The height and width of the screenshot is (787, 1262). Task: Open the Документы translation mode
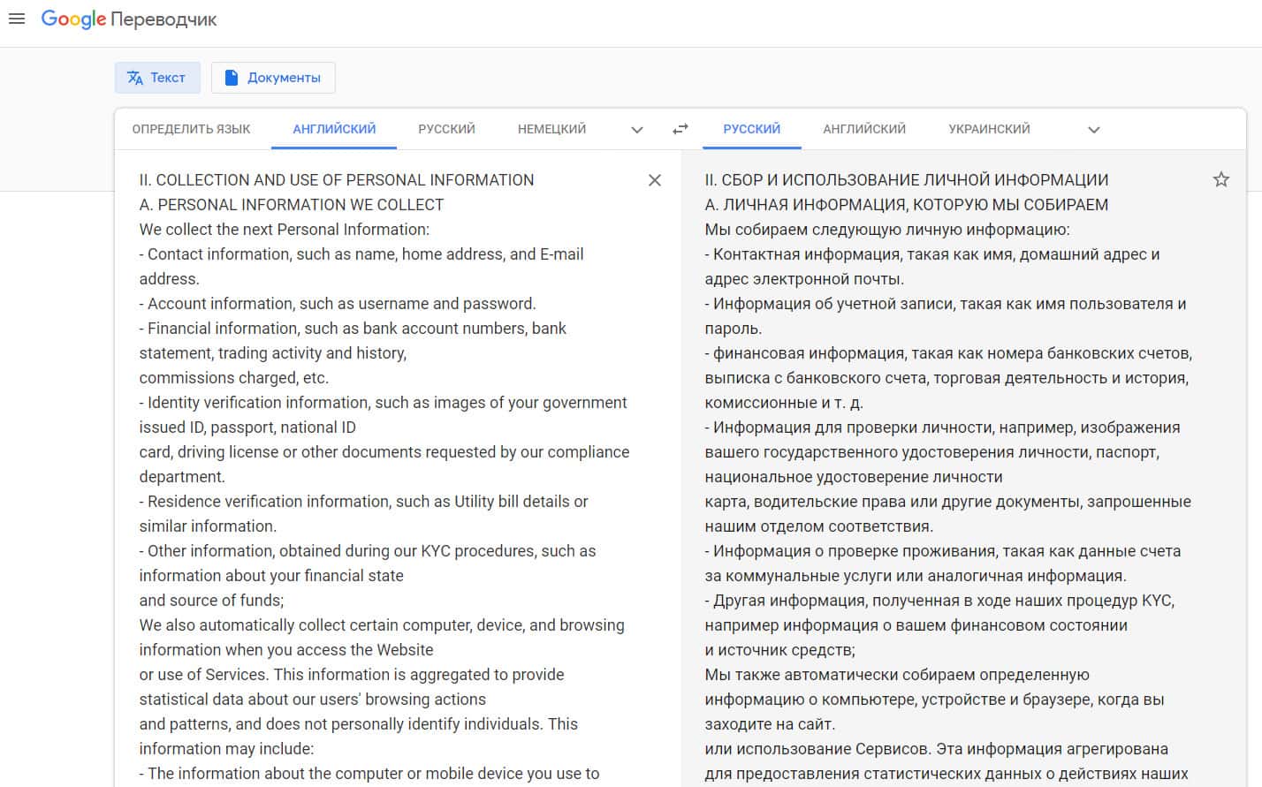pyautogui.click(x=273, y=78)
